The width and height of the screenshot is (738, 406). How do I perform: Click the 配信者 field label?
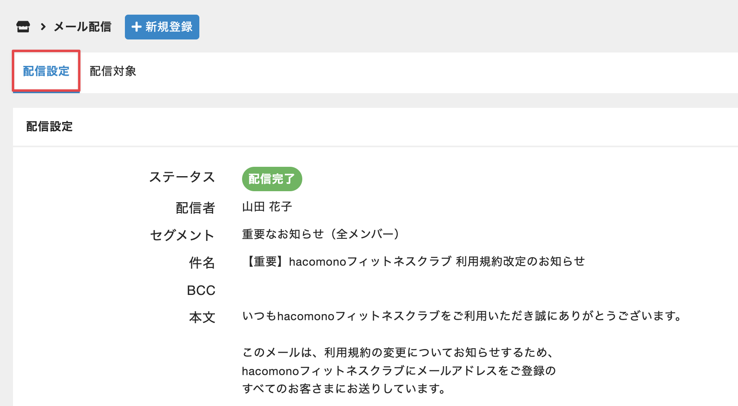tap(195, 208)
